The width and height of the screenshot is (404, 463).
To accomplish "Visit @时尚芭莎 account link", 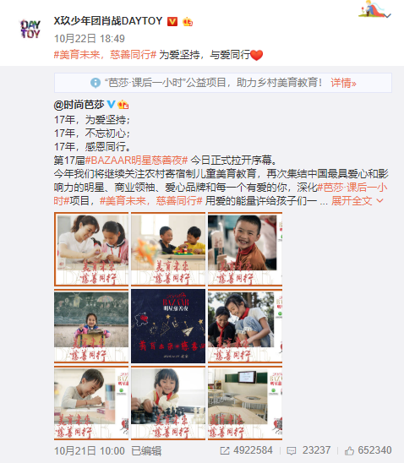I will point(79,105).
